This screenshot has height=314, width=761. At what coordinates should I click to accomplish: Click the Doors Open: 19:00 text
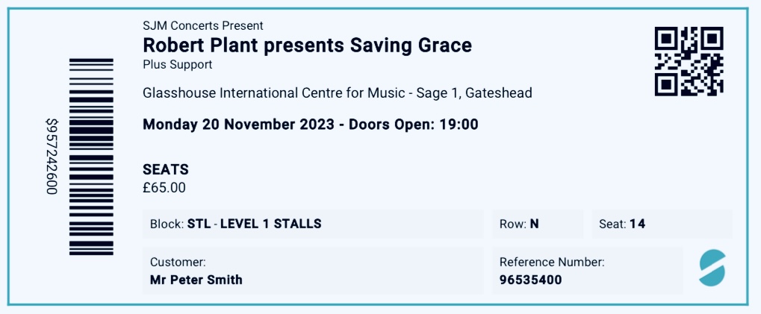[413, 125]
